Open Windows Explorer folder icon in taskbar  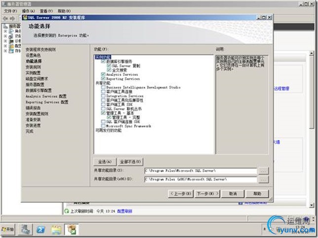tap(56, 230)
